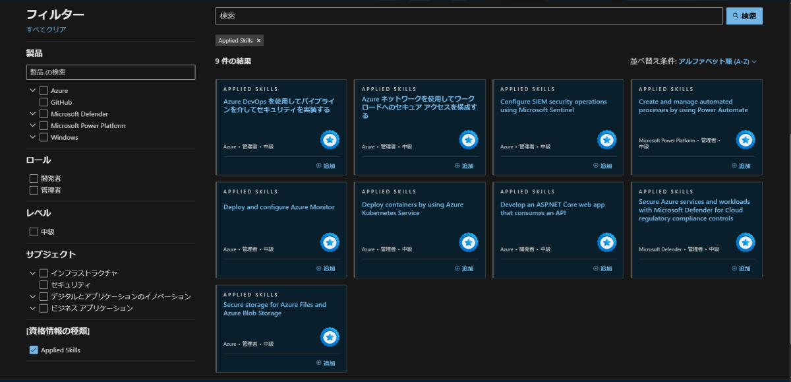The width and height of the screenshot is (791, 382).
Task: Expand the Windows product tree
Action: 32,137
